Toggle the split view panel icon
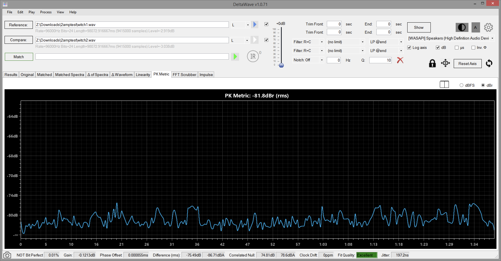 (x=444, y=84)
